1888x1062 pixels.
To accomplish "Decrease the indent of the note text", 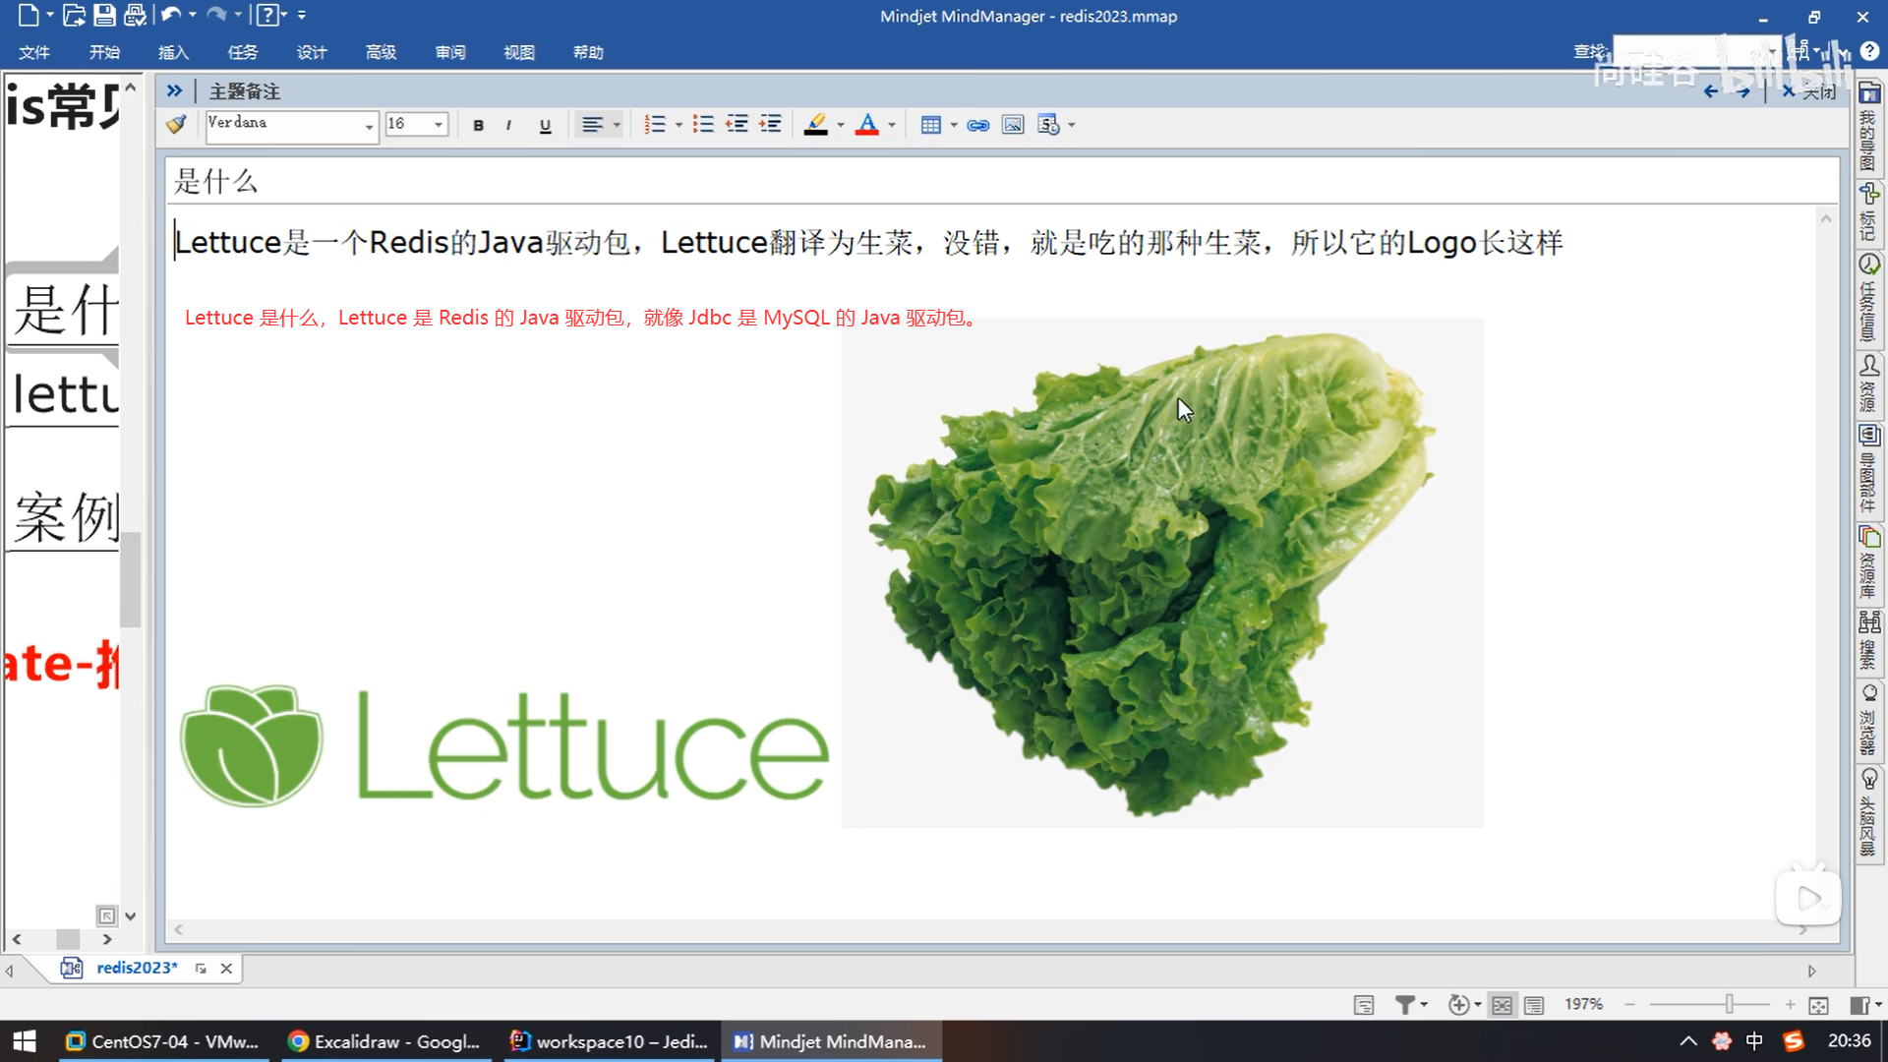I will [x=737, y=125].
